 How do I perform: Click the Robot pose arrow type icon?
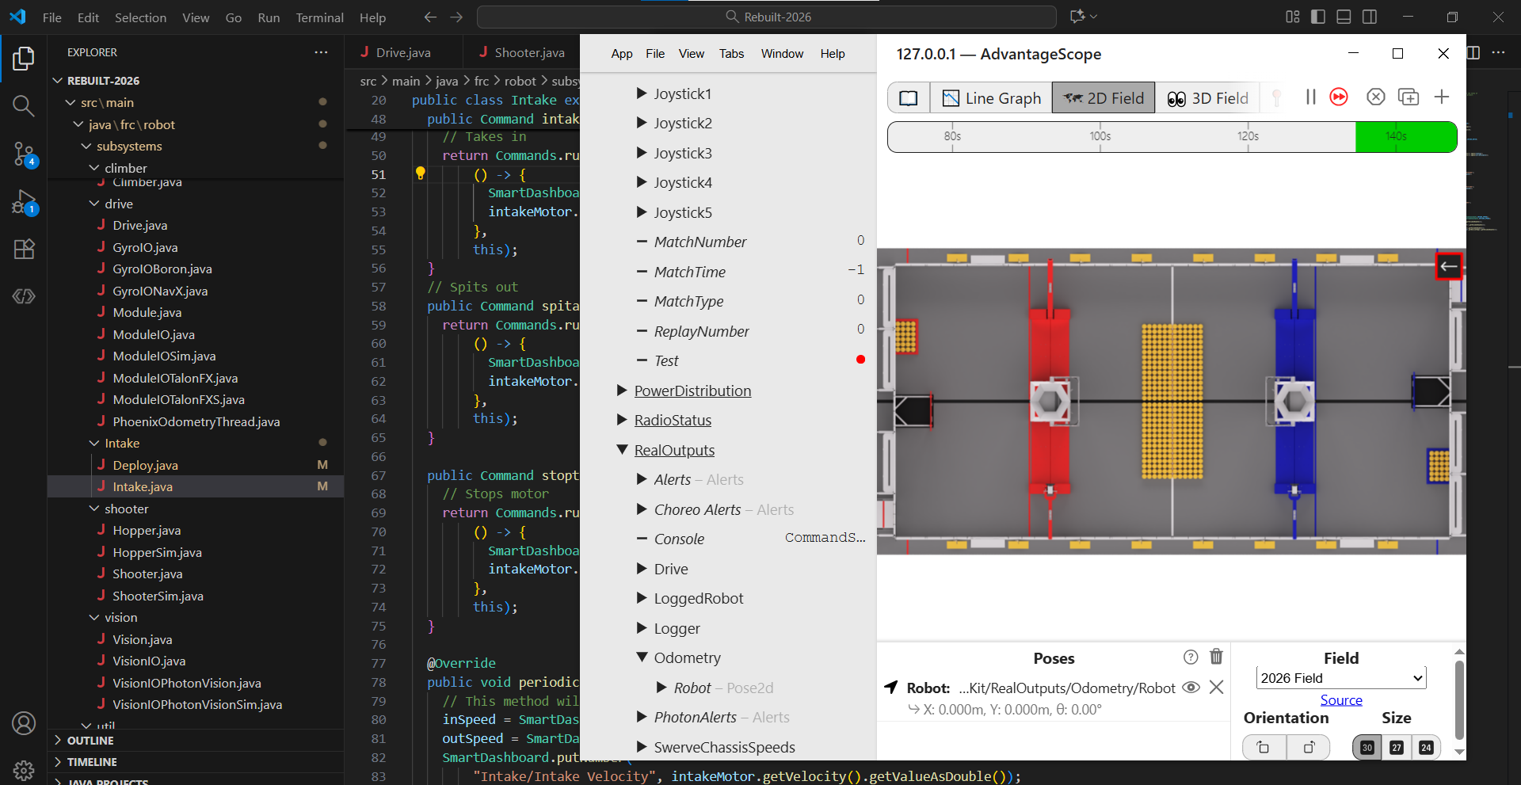[x=891, y=688]
